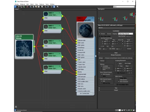Click the Lay Out All vertical icon
This screenshot has height=112, width=150.
[x=45, y=7]
